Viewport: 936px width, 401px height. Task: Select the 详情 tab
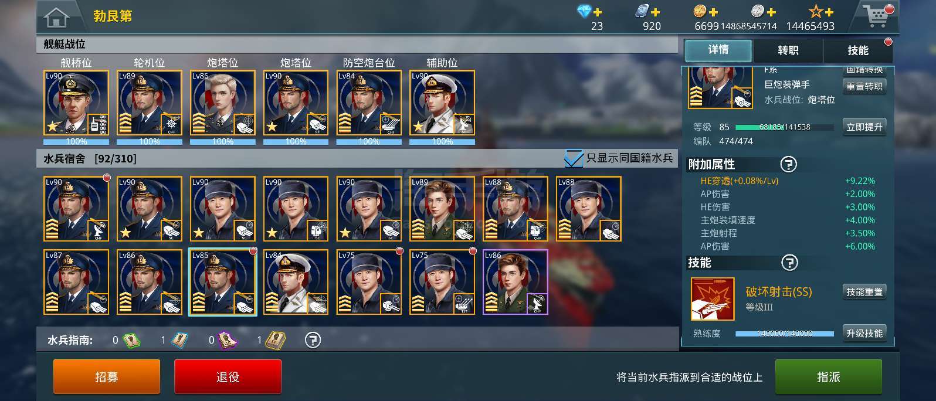coord(718,50)
